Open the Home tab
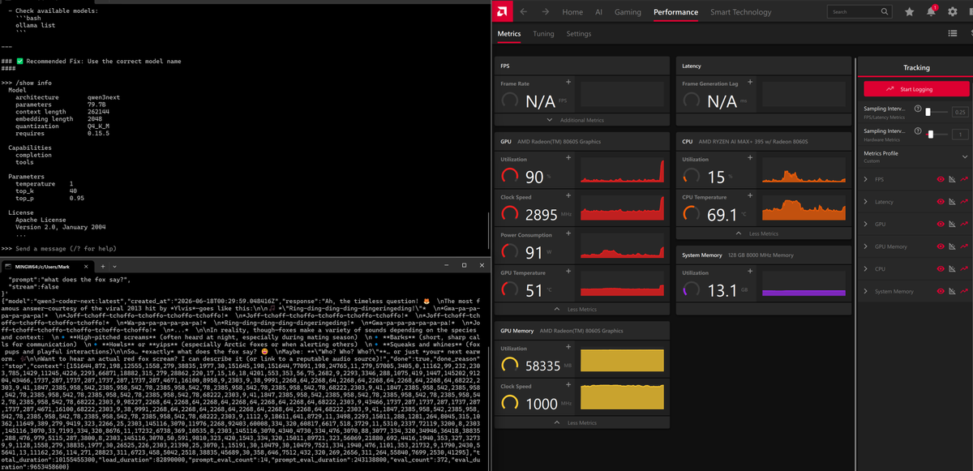The image size is (973, 471). 572,12
